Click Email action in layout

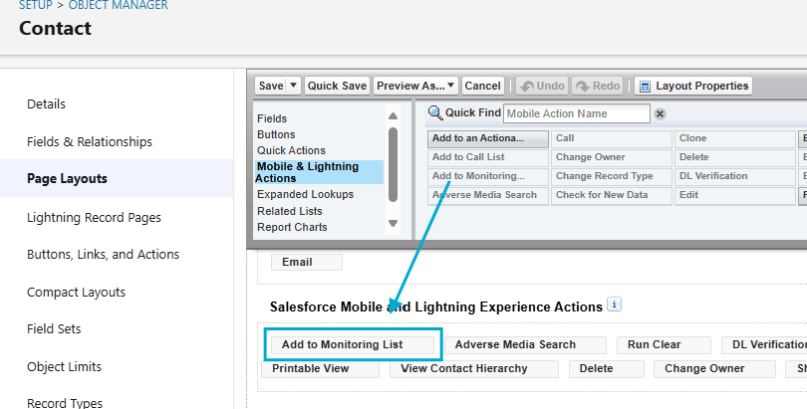tap(307, 262)
